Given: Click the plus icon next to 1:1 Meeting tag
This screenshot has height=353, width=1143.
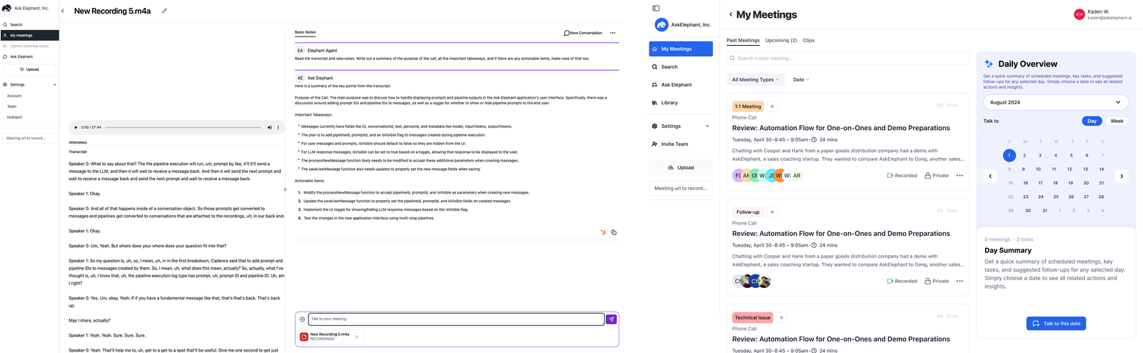Looking at the screenshot, I should tap(772, 106).
